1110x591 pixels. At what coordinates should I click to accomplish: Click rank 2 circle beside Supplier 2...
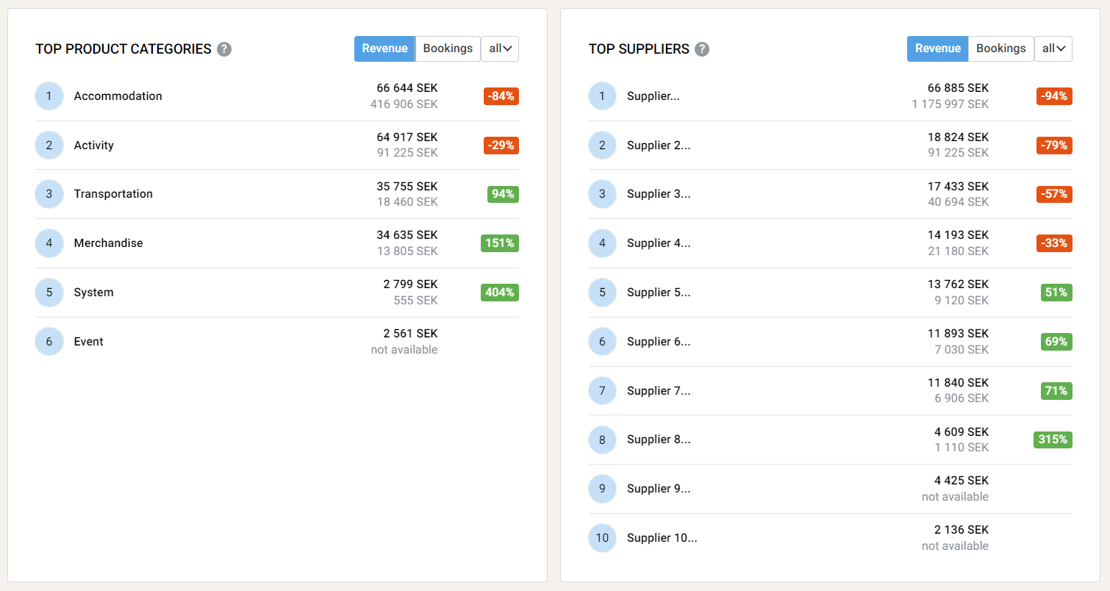pos(602,146)
